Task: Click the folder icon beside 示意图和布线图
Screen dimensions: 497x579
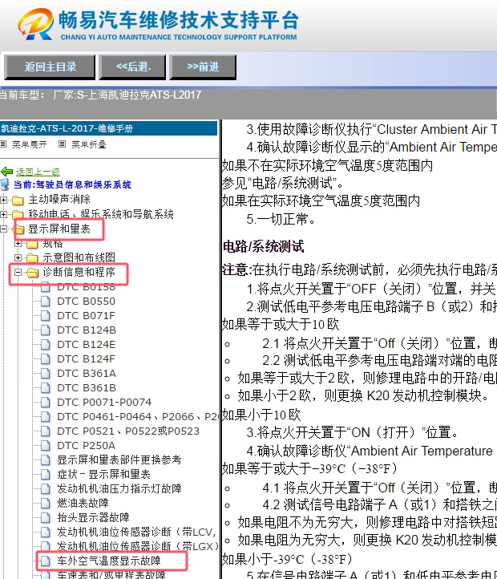Action: (x=32, y=257)
